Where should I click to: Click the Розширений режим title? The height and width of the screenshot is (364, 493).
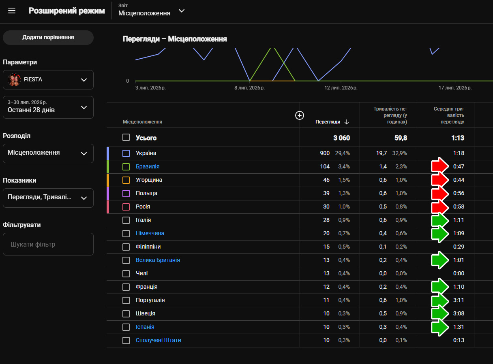[x=66, y=11]
